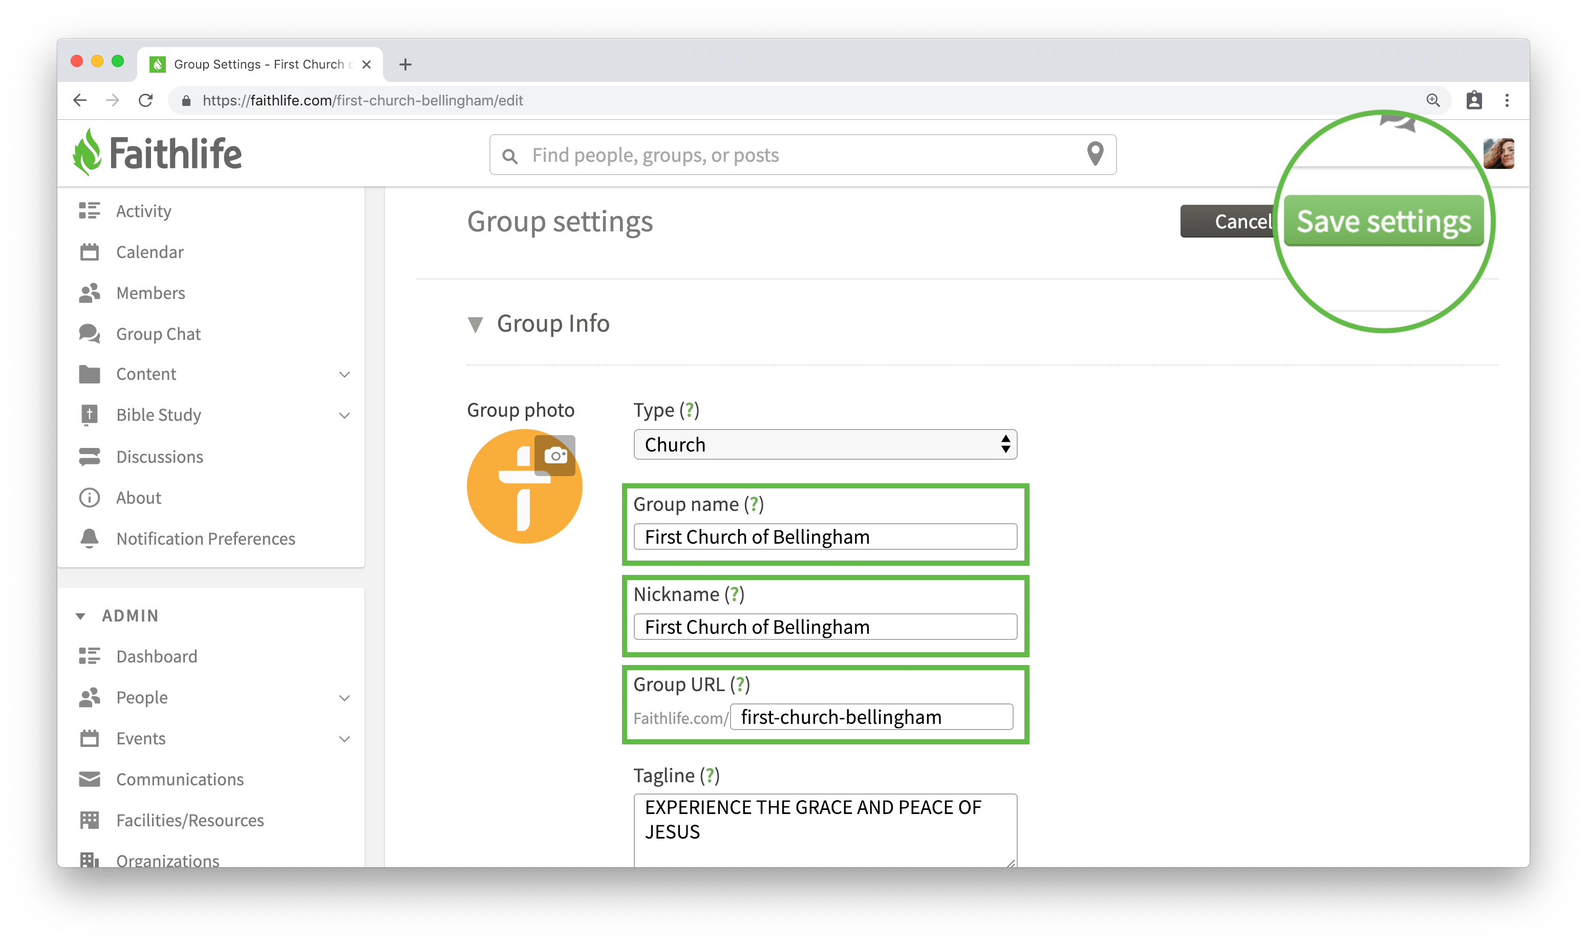This screenshot has height=943, width=1587.
Task: Open the Calendar sidebar icon
Action: click(89, 252)
